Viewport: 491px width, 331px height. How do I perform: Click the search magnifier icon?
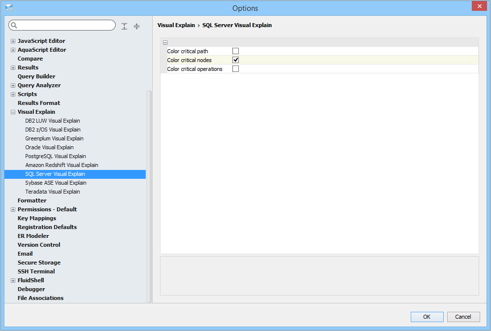(14, 25)
